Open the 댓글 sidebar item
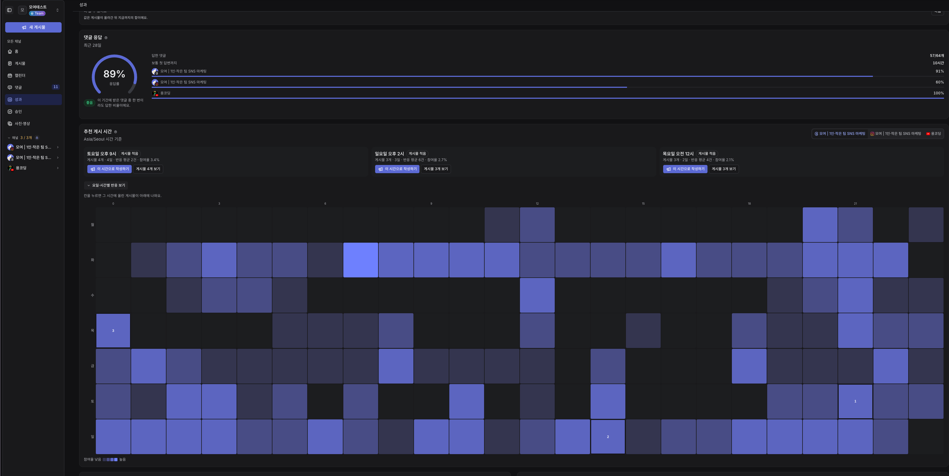The width and height of the screenshot is (949, 476). click(x=33, y=87)
